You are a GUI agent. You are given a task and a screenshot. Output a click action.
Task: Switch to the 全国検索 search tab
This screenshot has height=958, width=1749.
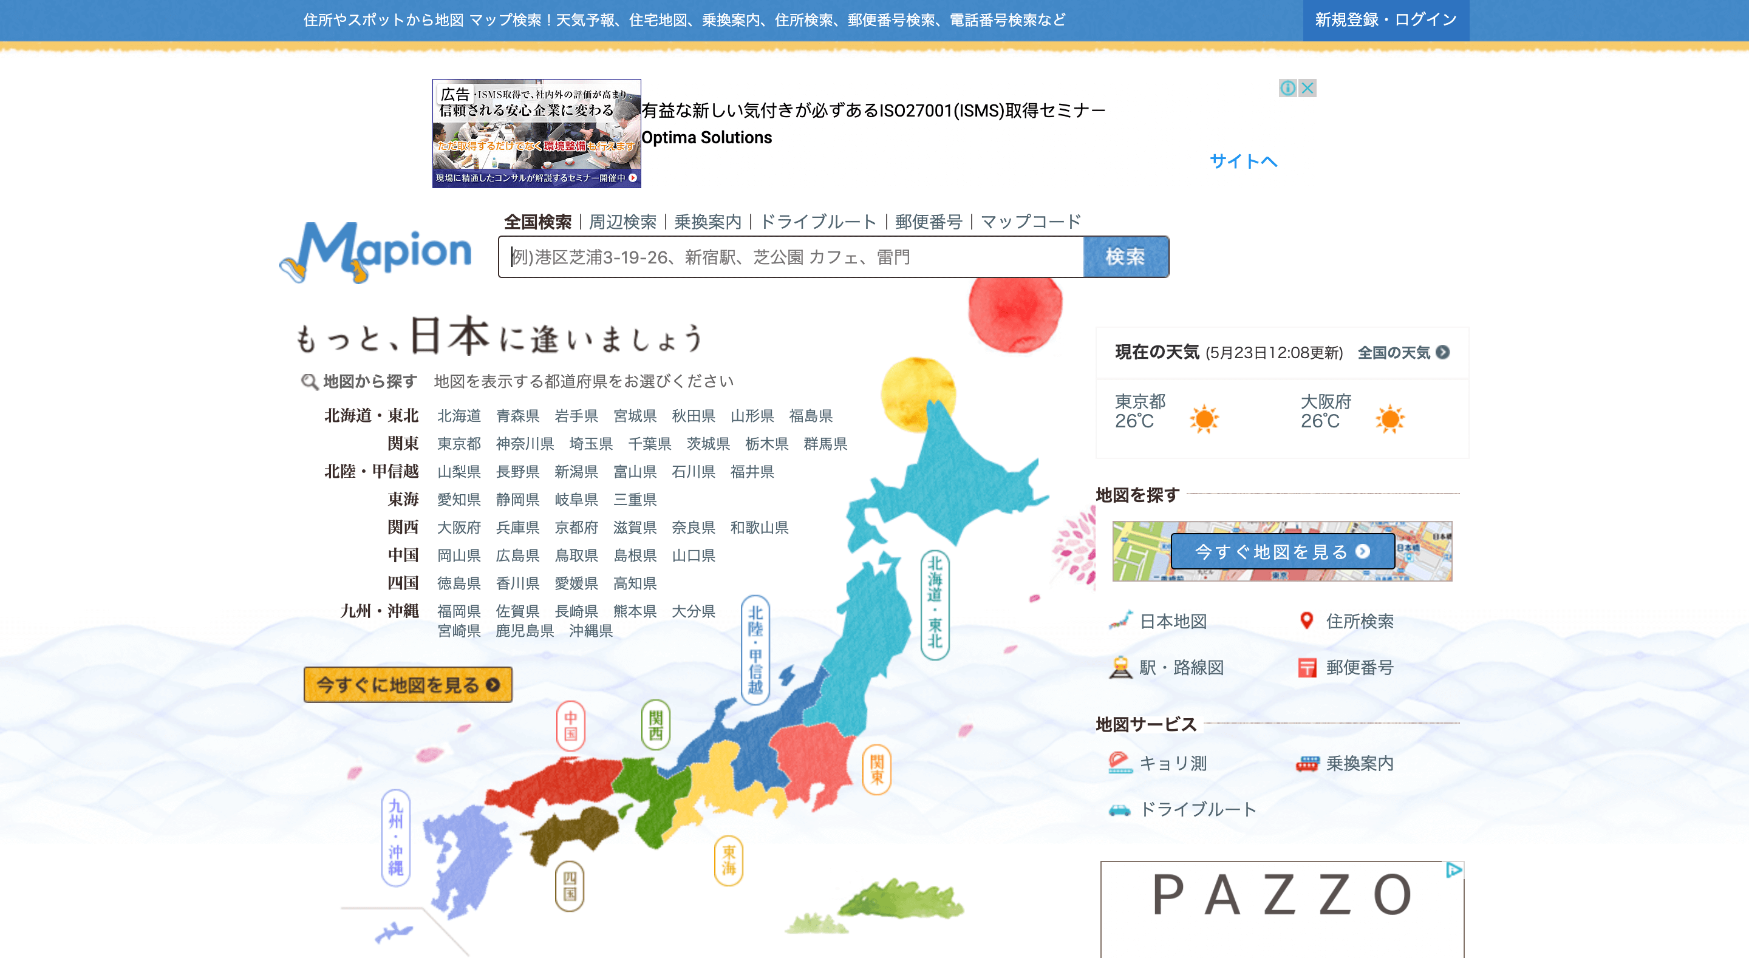tap(537, 222)
